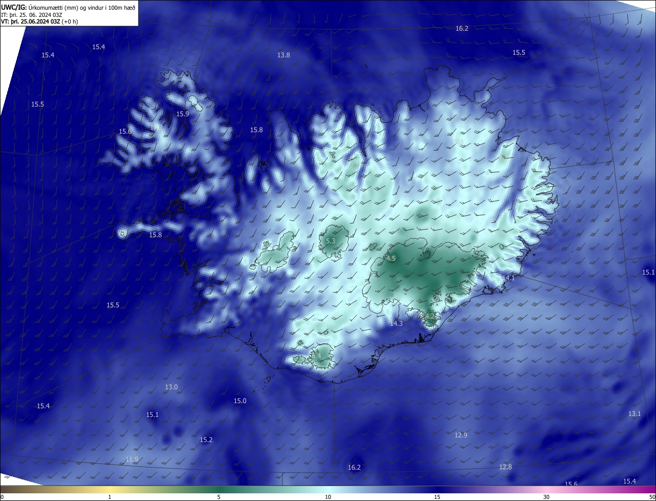Click the 13.8 value label
656x501 pixels.
[283, 55]
